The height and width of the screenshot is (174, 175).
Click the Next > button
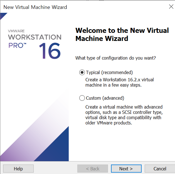126,169
